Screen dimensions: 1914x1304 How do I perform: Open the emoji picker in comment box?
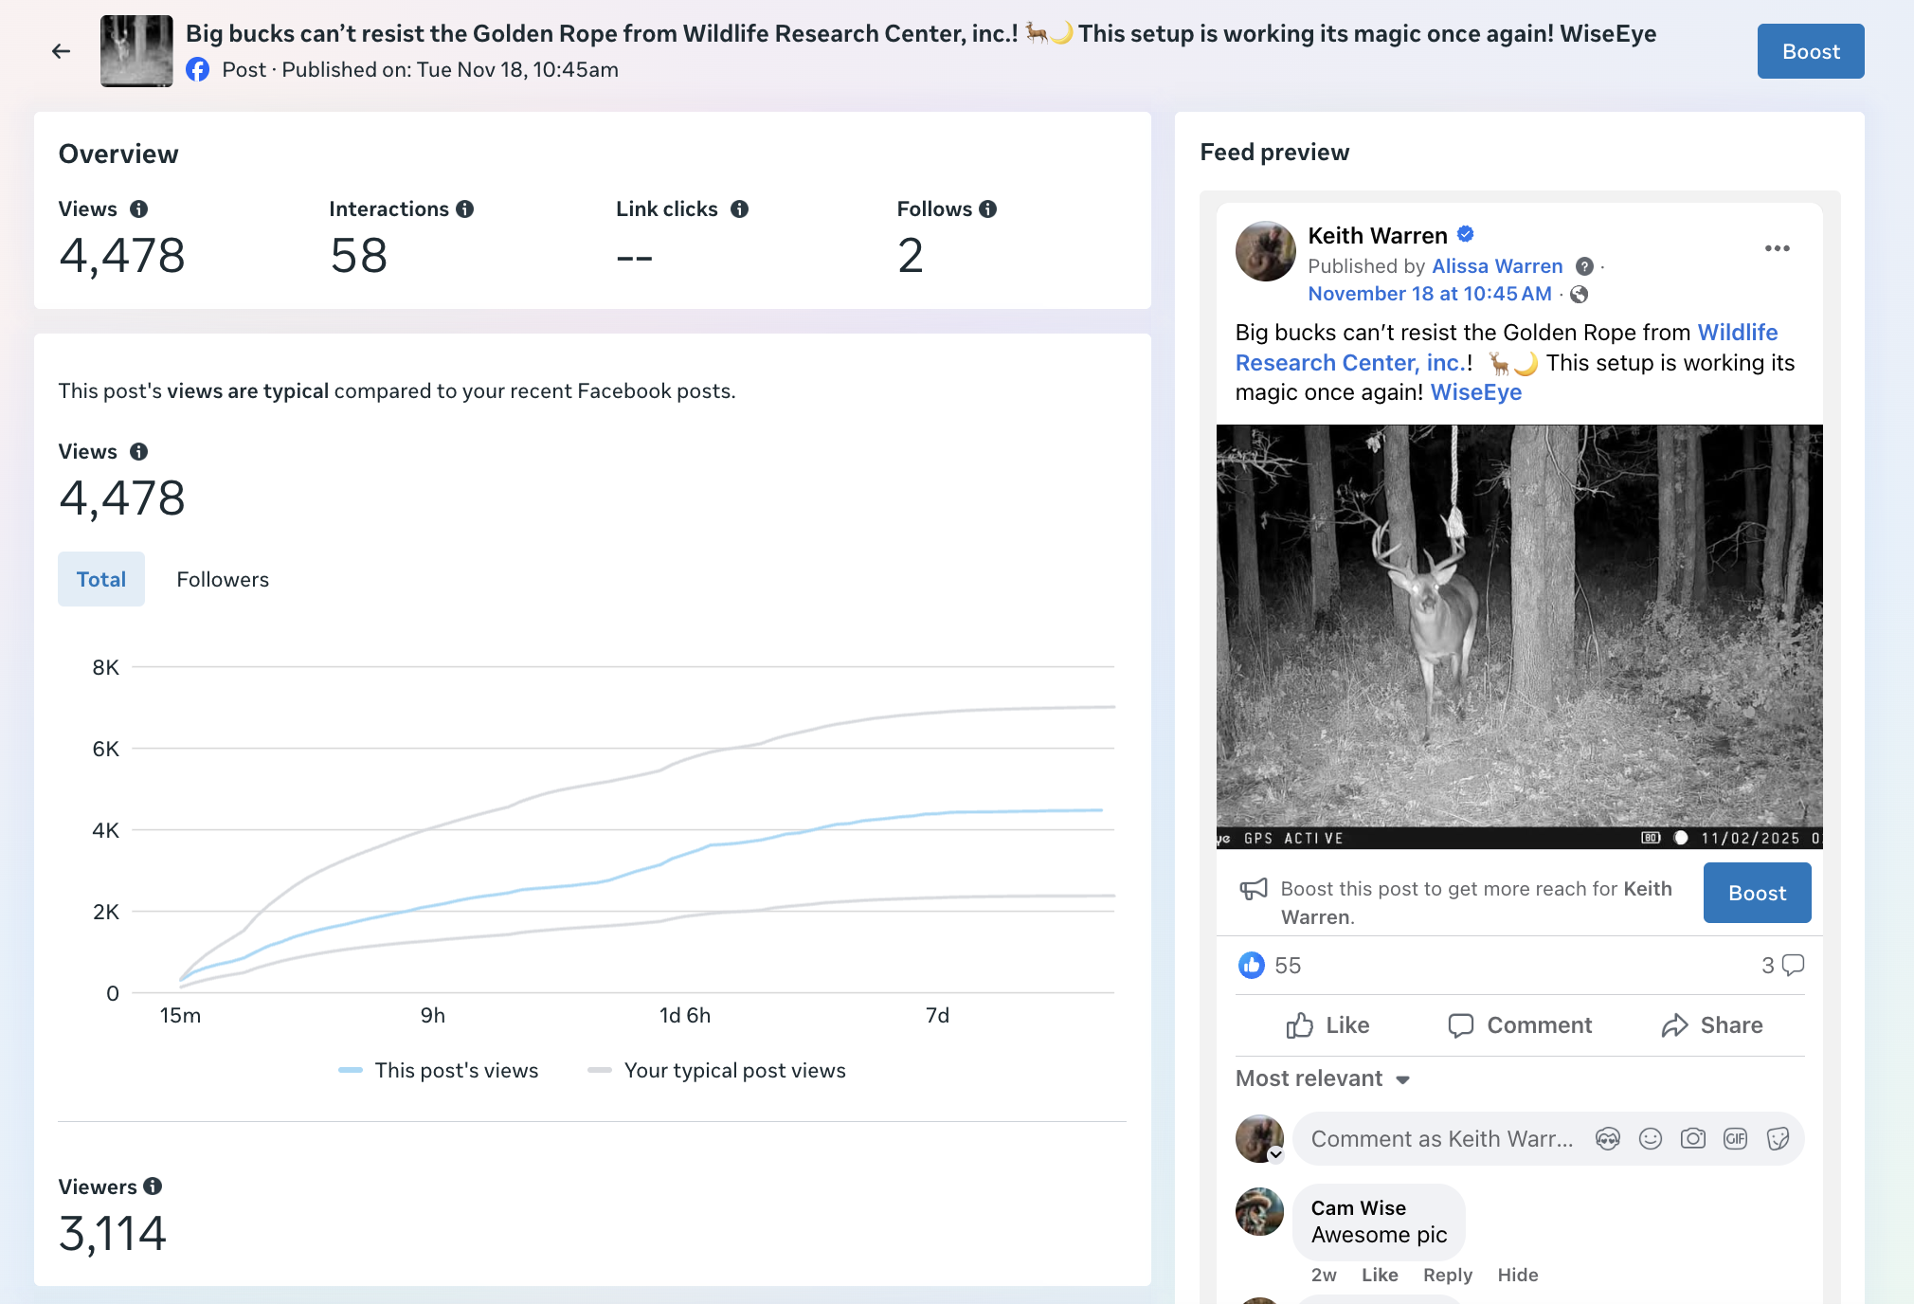1650,1139
